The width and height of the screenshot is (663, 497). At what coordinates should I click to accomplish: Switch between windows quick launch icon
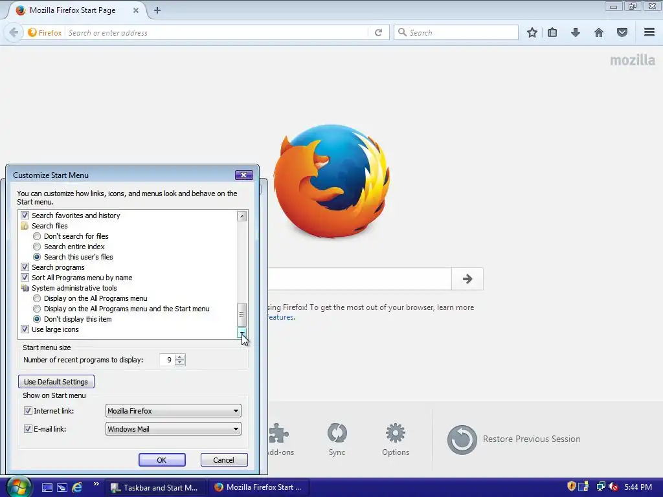[x=62, y=487]
